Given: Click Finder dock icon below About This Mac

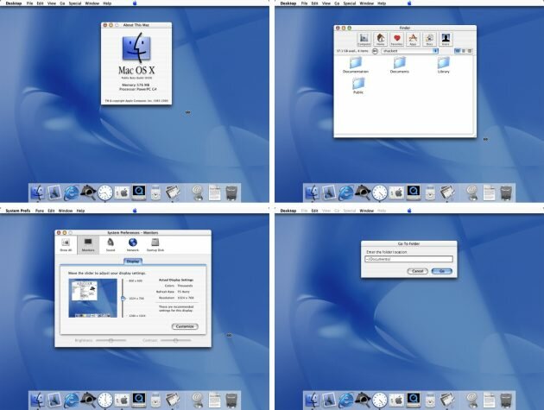Looking at the screenshot, I should point(37,193).
